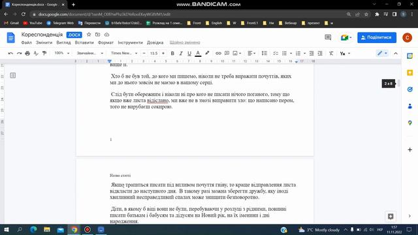
Task: Open the text alignment dropdown
Action: [251, 54]
